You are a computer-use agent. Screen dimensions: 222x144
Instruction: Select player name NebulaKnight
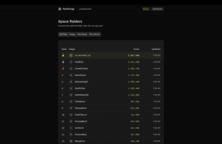pos(81,82)
